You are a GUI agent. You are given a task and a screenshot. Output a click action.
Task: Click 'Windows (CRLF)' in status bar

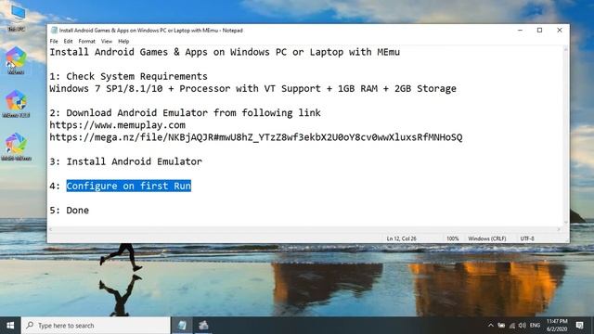pos(487,238)
